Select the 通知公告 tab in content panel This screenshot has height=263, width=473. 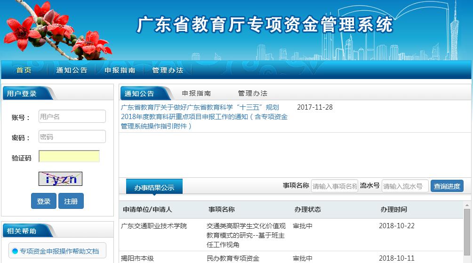139,93
